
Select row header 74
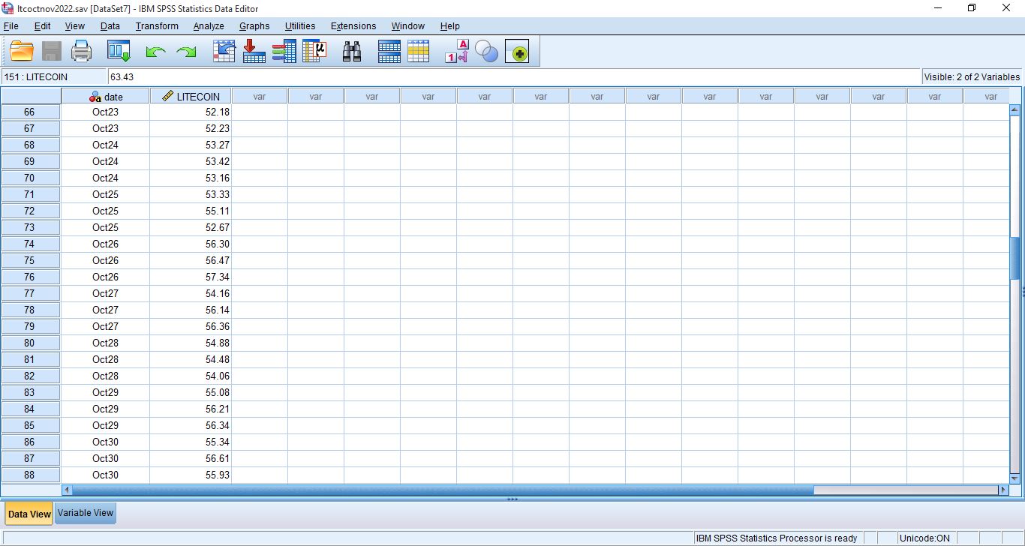[x=30, y=244]
